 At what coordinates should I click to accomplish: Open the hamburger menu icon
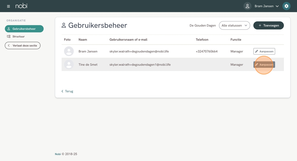(8, 6)
